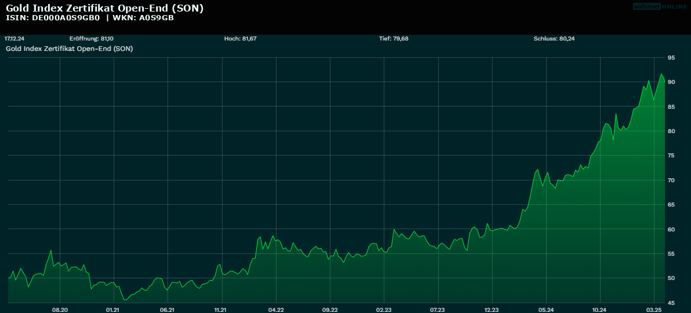Click the y-axis label 70
Viewport: 691px width, 313px height.
point(671,181)
